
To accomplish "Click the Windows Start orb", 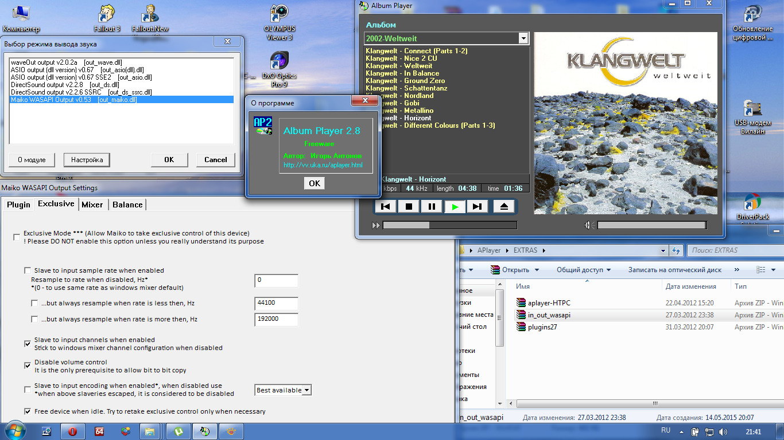I will point(15,431).
